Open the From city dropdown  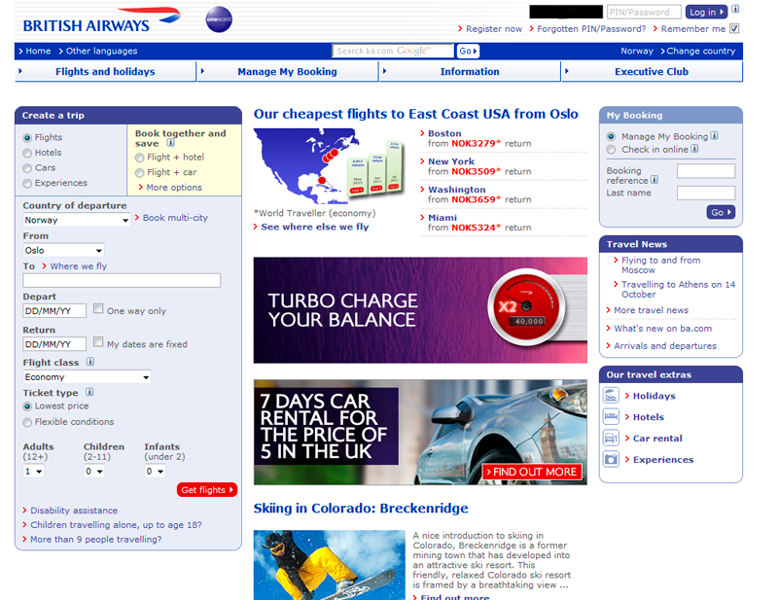pyautogui.click(x=63, y=250)
